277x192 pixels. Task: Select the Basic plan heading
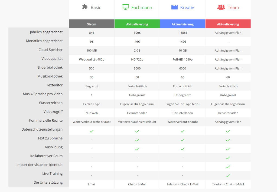click(96, 8)
